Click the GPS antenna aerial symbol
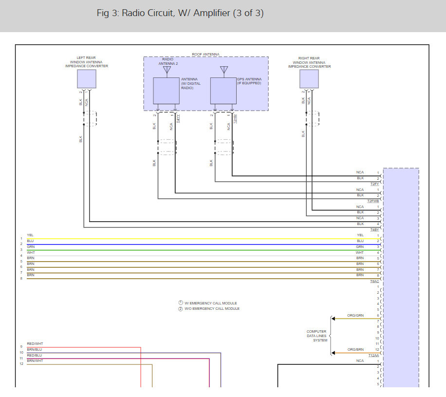The width and height of the screenshot is (446, 397). click(x=224, y=70)
